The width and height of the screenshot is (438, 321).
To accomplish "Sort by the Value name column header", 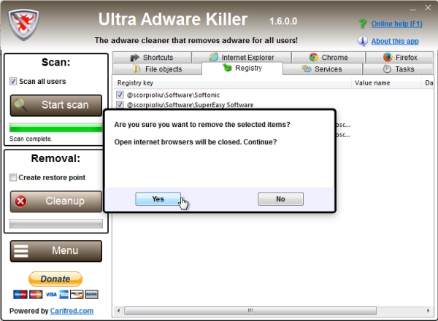I will tap(387, 83).
